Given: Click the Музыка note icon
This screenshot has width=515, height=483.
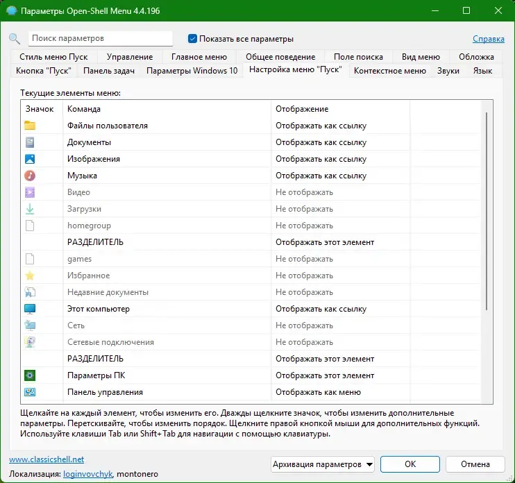Looking at the screenshot, I should [30, 176].
